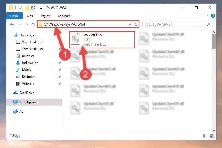
Task: Close the SysWOW64 Explorer window
Action: pos(210,8)
